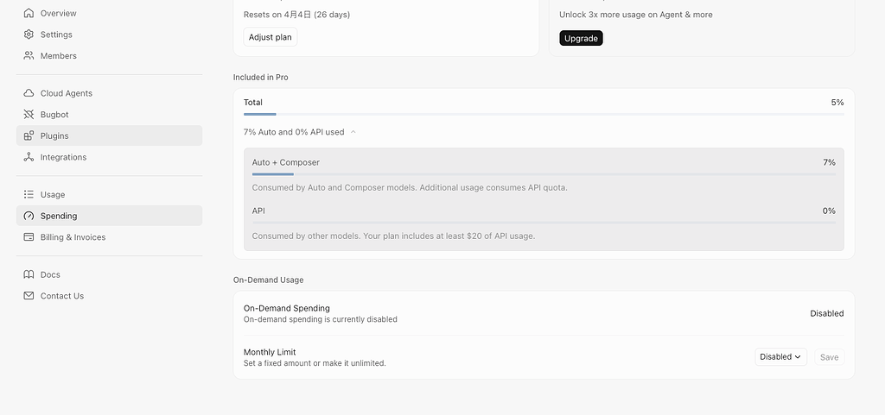This screenshot has height=415, width=885.
Task: Open the Contact Us link
Action: pyautogui.click(x=109, y=296)
